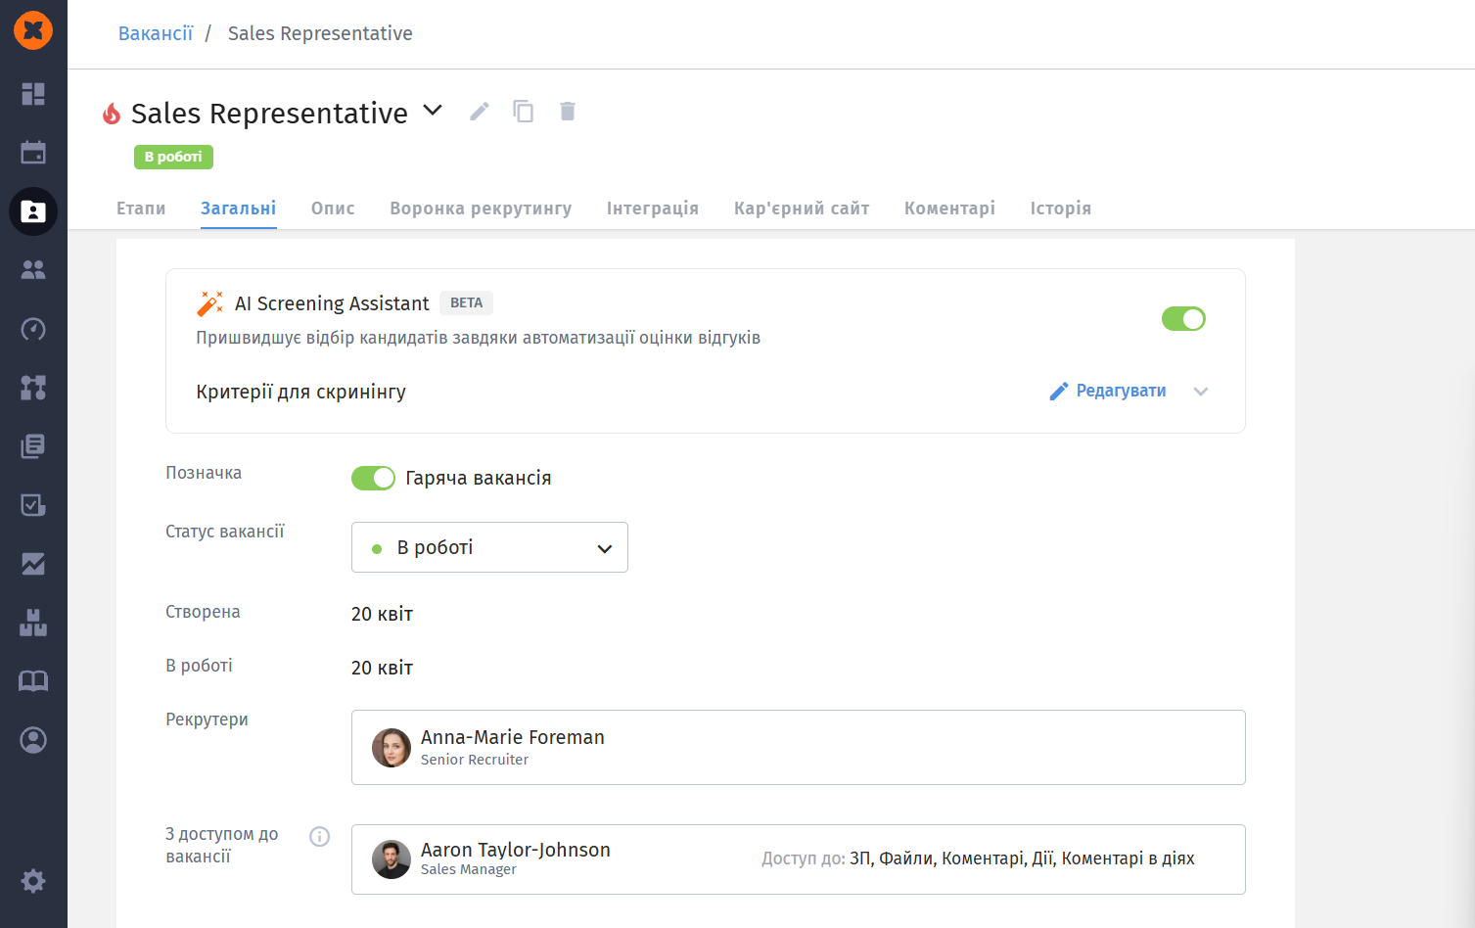Open the knowledge base book icon
1475x928 pixels.
pyautogui.click(x=33, y=681)
